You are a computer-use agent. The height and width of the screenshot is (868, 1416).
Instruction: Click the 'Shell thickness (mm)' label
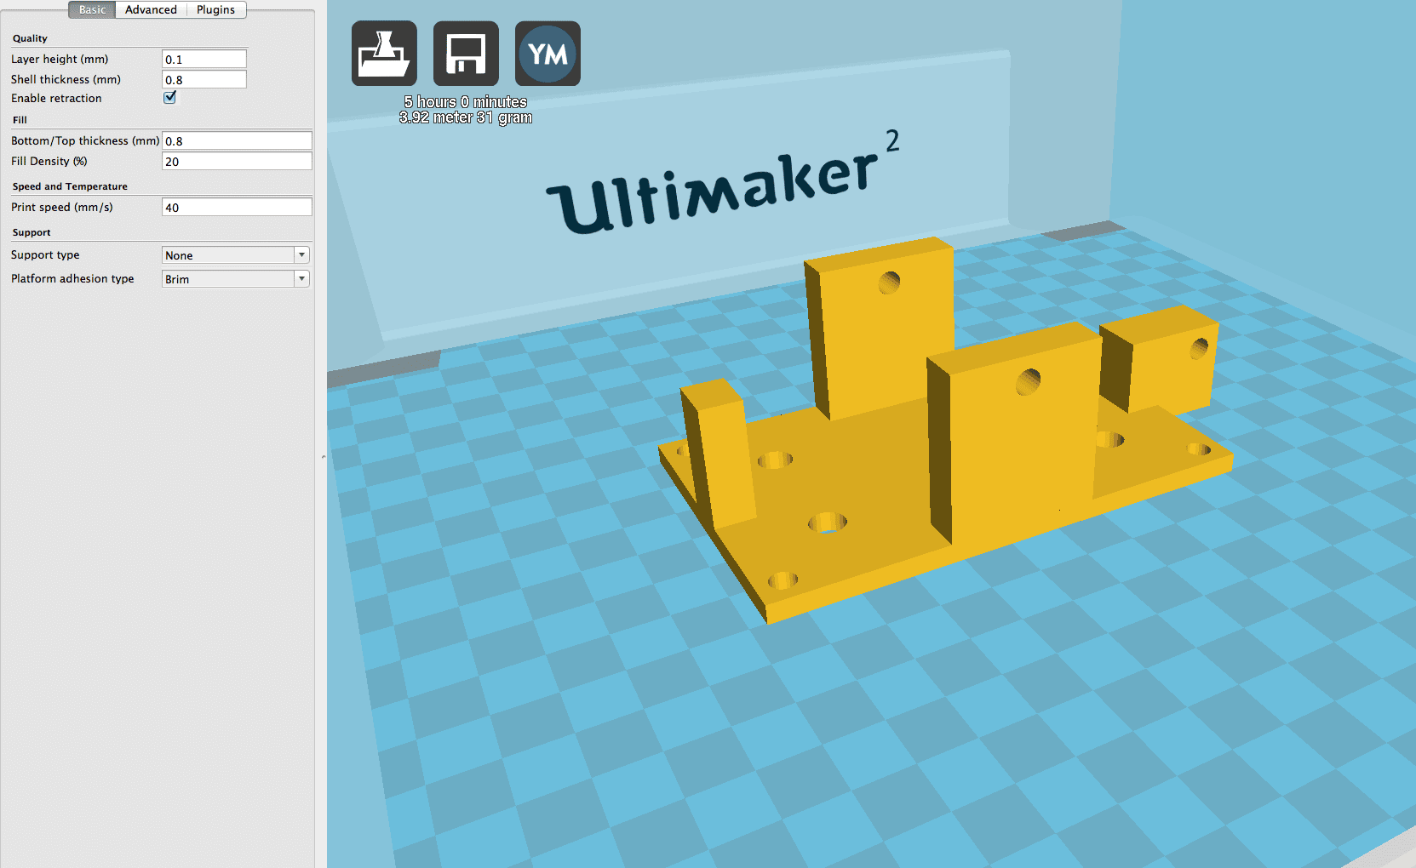click(66, 79)
